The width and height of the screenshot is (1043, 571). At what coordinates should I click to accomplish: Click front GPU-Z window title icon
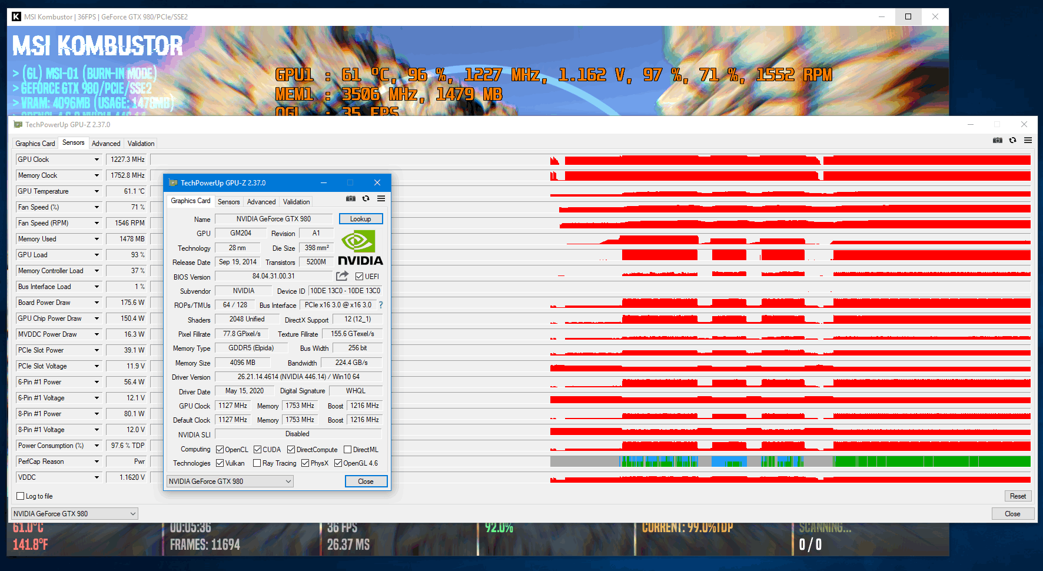pos(173,182)
